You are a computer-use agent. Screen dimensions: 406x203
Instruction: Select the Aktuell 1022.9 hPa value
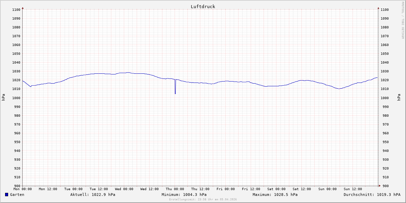pyautogui.click(x=93, y=195)
